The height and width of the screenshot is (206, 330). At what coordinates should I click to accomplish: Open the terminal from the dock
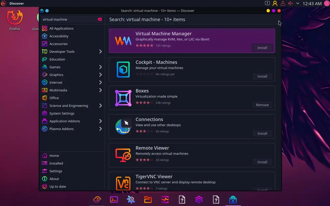pyautogui.click(x=114, y=200)
